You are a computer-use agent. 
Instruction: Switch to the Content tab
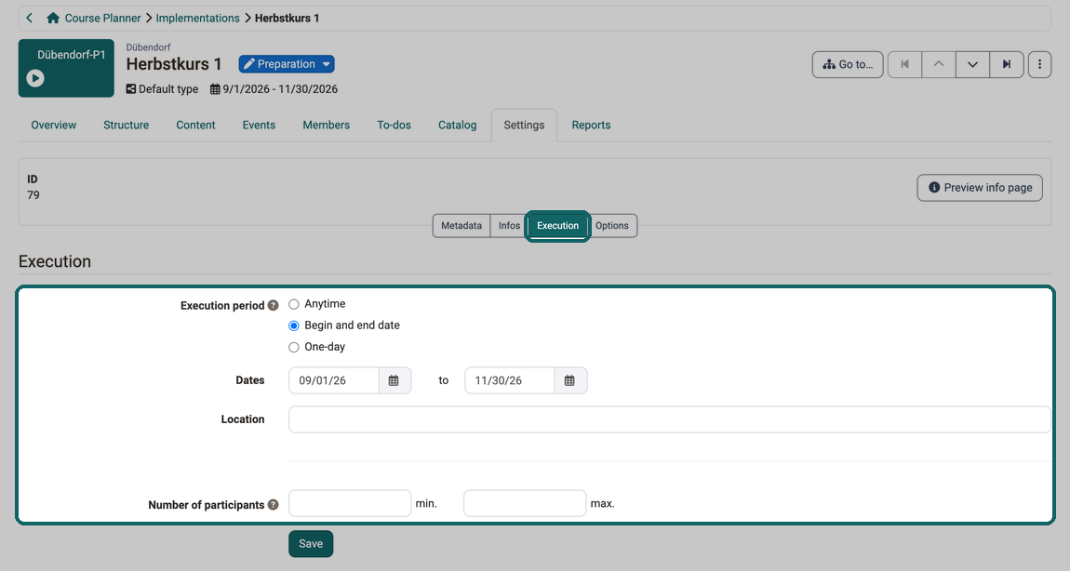click(x=195, y=125)
